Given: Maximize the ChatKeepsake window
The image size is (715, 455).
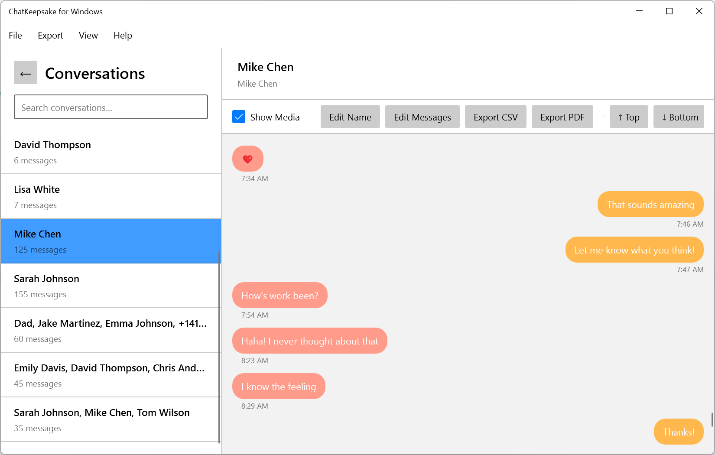Looking at the screenshot, I should 669,11.
